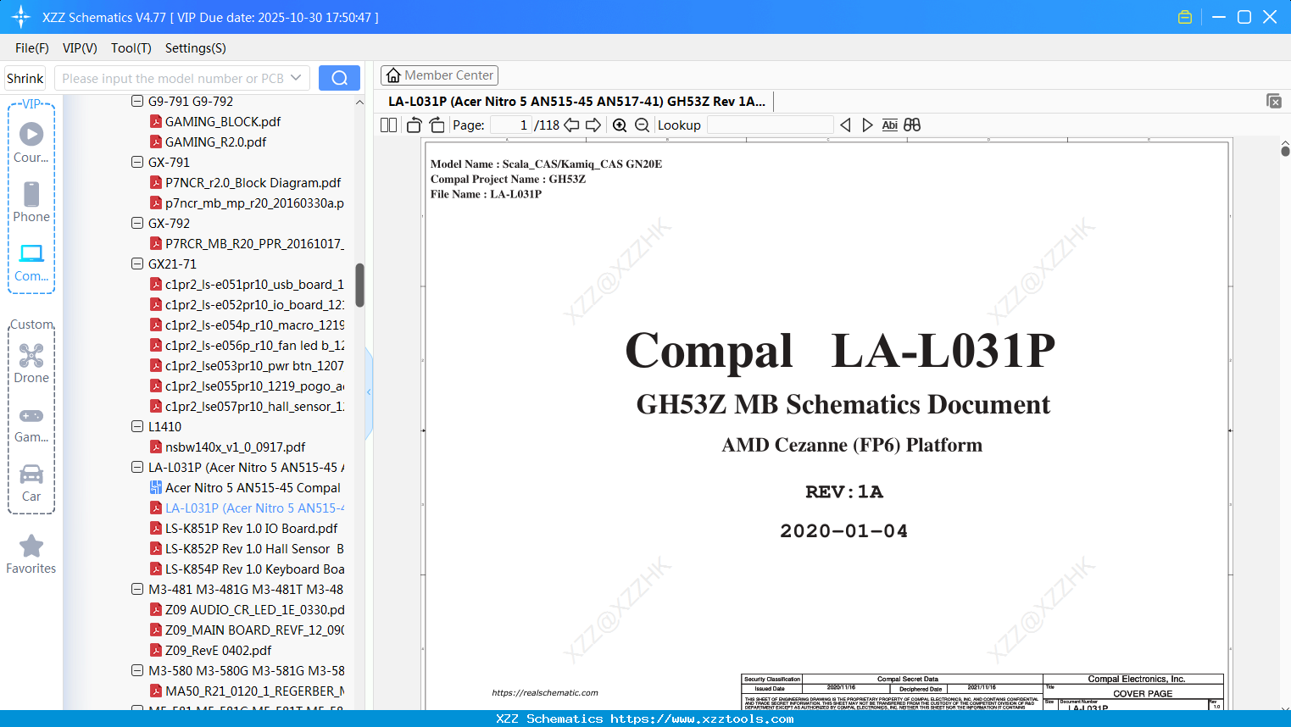Viewport: 1291px width, 727px height.
Task: Find previous lookup match
Action: pyautogui.click(x=845, y=125)
